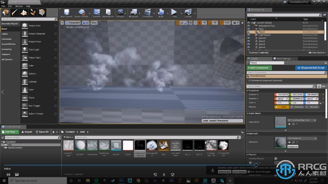Viewport: 328px width, 184px height.
Task: Hide the Light Source actor eye icon
Action: click(248, 35)
